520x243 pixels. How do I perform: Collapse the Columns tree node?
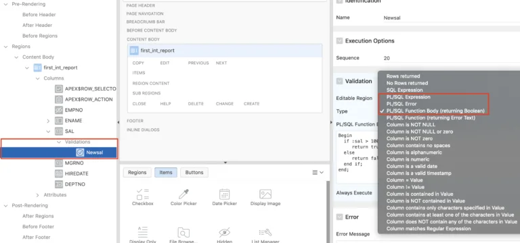pos(37,78)
